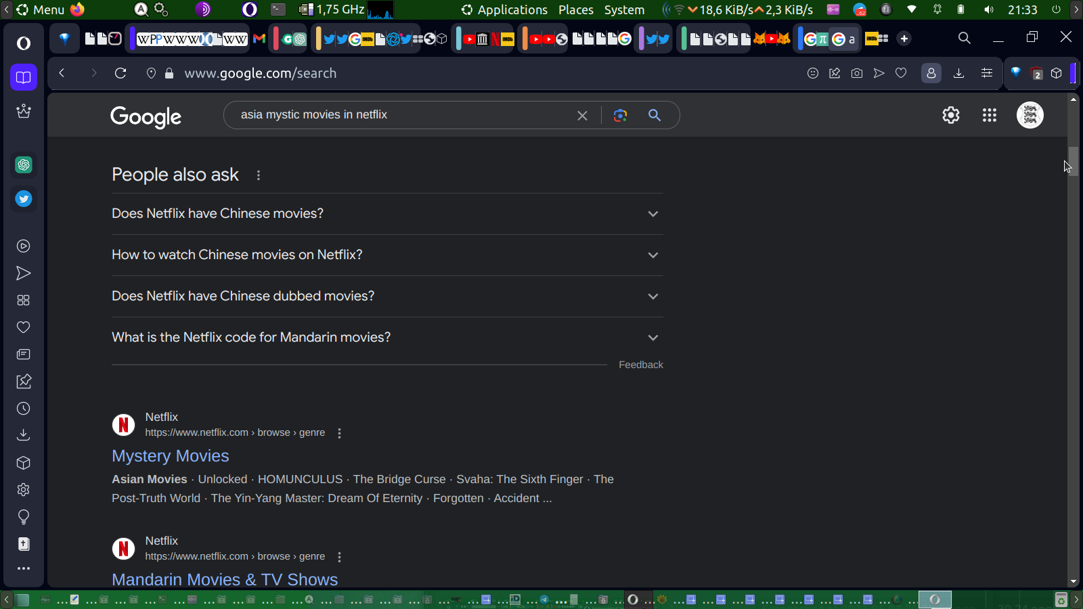The image size is (1083, 609).
Task: Open Extensions cube in the sidebar
Action: pos(24,463)
